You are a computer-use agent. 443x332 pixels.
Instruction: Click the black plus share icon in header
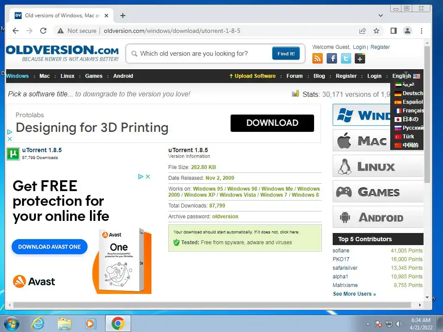pyautogui.click(x=360, y=58)
